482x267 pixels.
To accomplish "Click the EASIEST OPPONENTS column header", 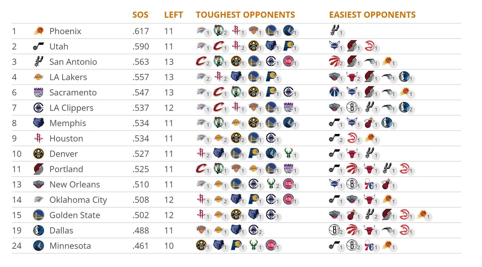I will point(372,15).
